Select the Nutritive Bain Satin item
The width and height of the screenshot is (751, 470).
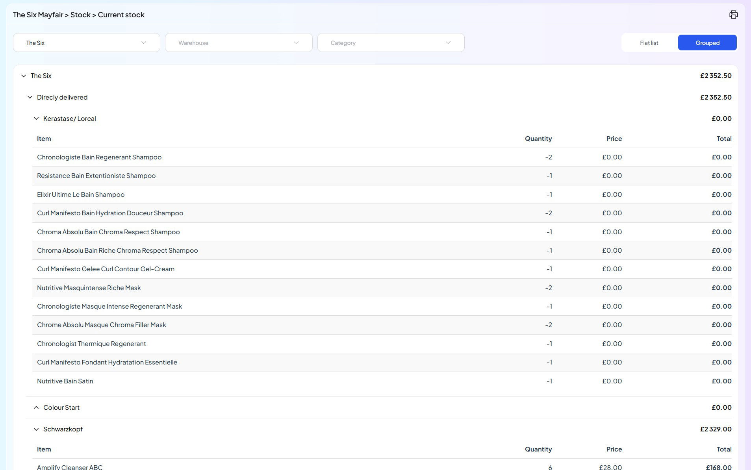pos(65,381)
